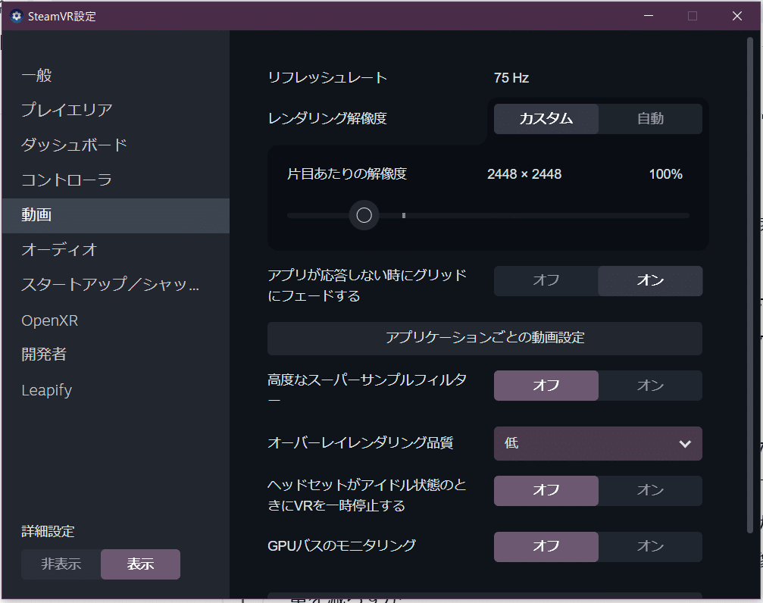The width and height of the screenshot is (763, 603).
Task: Open the オーバーレイレンダリング品質 dropdown
Action: (598, 443)
